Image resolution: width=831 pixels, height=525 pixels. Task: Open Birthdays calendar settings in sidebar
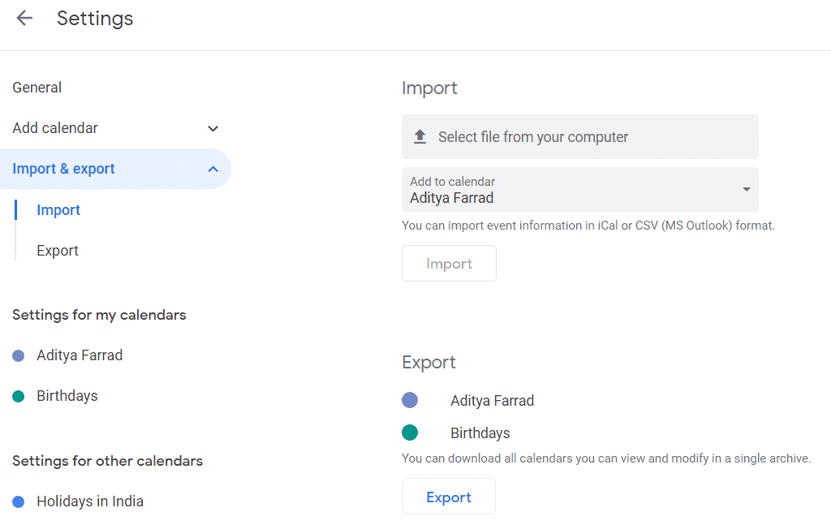tap(67, 396)
